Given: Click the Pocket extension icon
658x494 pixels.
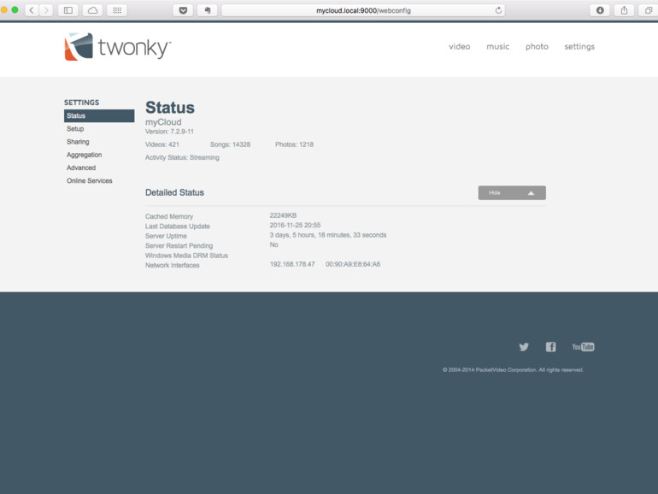Looking at the screenshot, I should [x=183, y=10].
